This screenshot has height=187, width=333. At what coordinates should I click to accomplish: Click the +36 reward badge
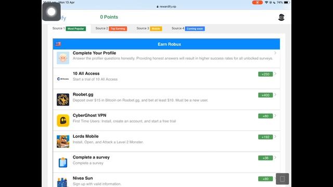pyautogui.click(x=265, y=158)
